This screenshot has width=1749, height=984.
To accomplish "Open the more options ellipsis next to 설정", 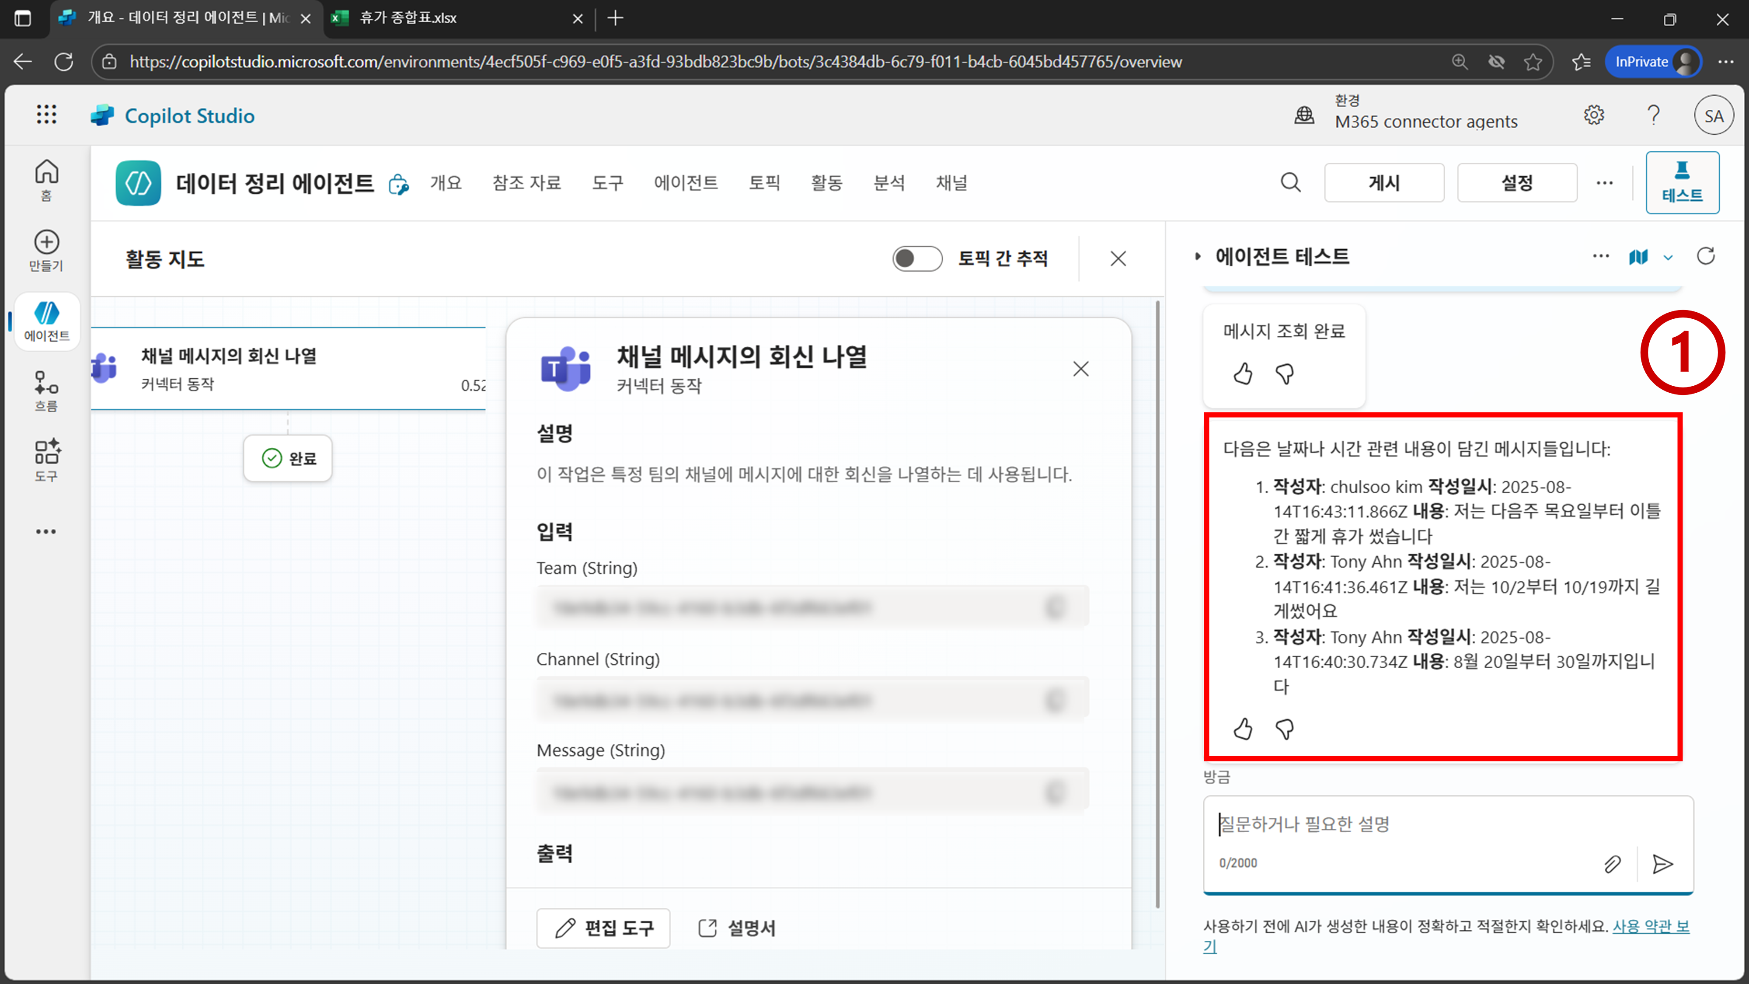I will (x=1604, y=183).
